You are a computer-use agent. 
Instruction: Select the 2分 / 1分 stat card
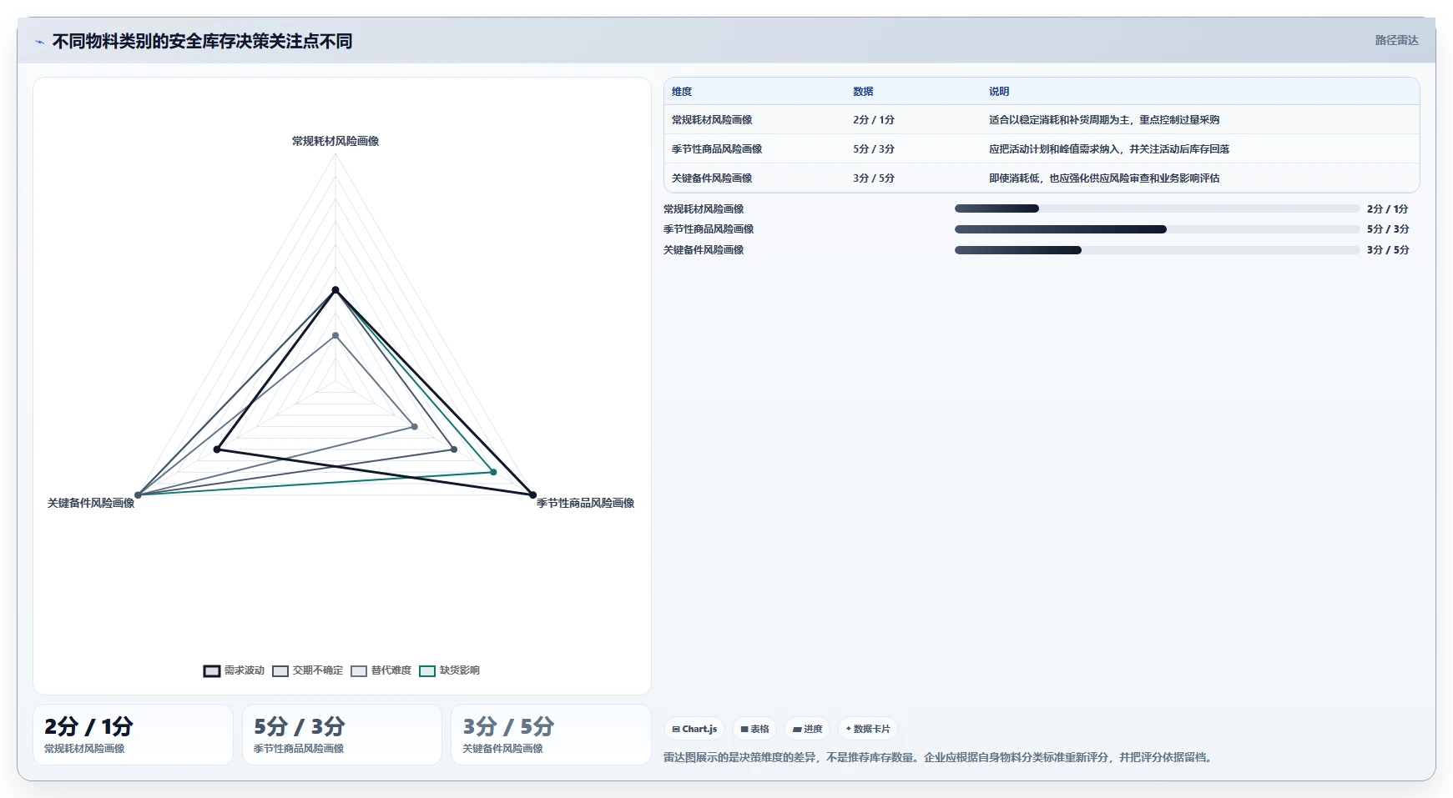point(133,735)
